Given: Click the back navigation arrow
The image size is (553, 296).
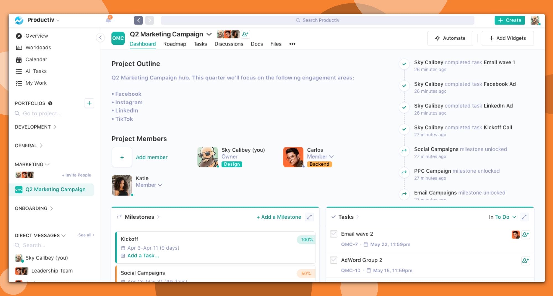Looking at the screenshot, I should [139, 20].
